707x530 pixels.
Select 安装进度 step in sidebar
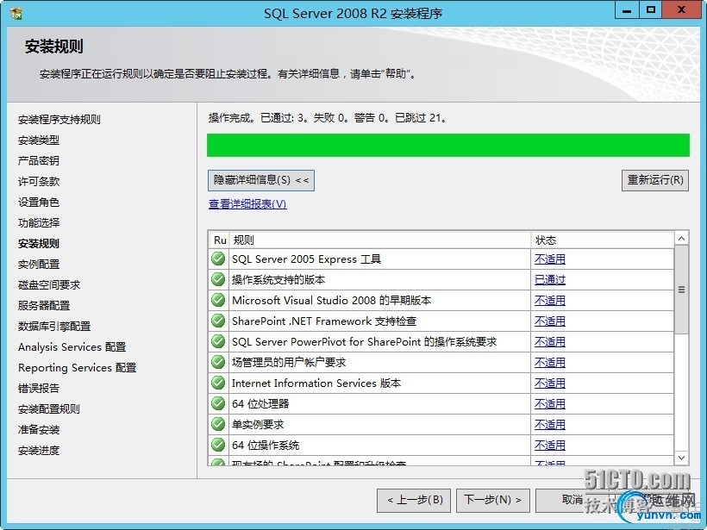pos(39,450)
